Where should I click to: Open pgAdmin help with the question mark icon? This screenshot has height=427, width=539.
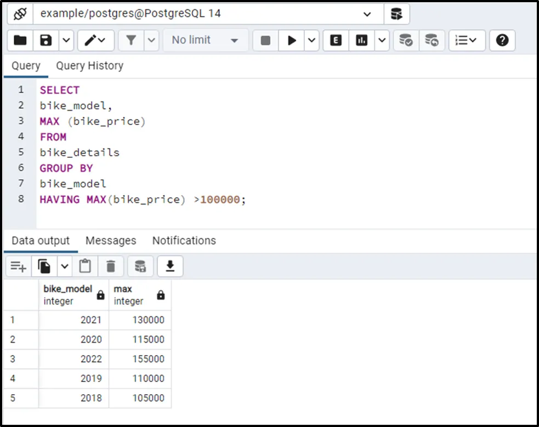[x=502, y=40]
